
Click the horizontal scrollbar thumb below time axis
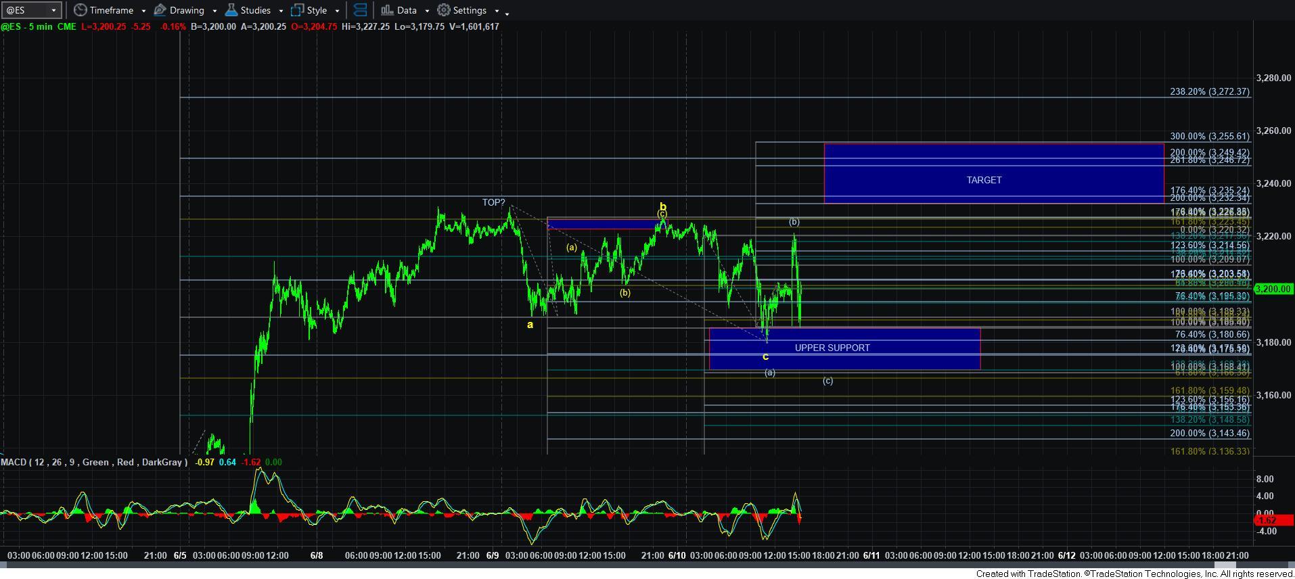(1224, 565)
